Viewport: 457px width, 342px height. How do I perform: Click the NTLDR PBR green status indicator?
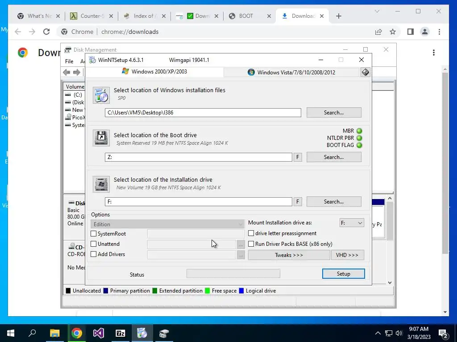click(x=359, y=138)
